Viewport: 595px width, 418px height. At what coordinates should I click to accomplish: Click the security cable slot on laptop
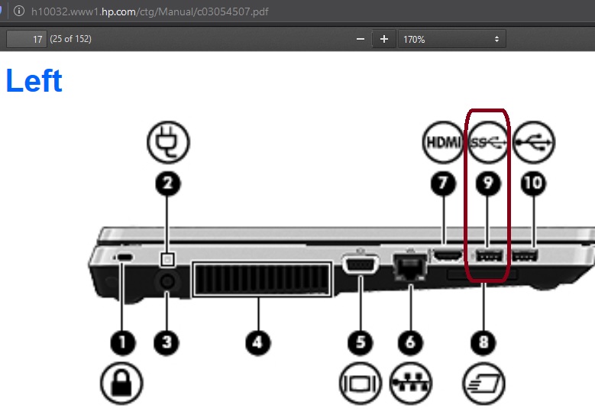click(124, 258)
